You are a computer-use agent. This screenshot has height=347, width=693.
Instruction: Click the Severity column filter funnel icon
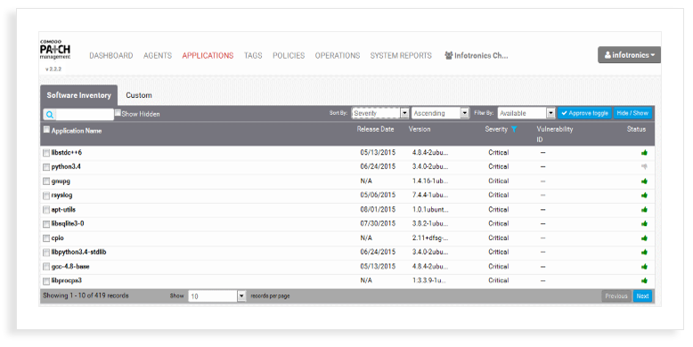pos(514,129)
